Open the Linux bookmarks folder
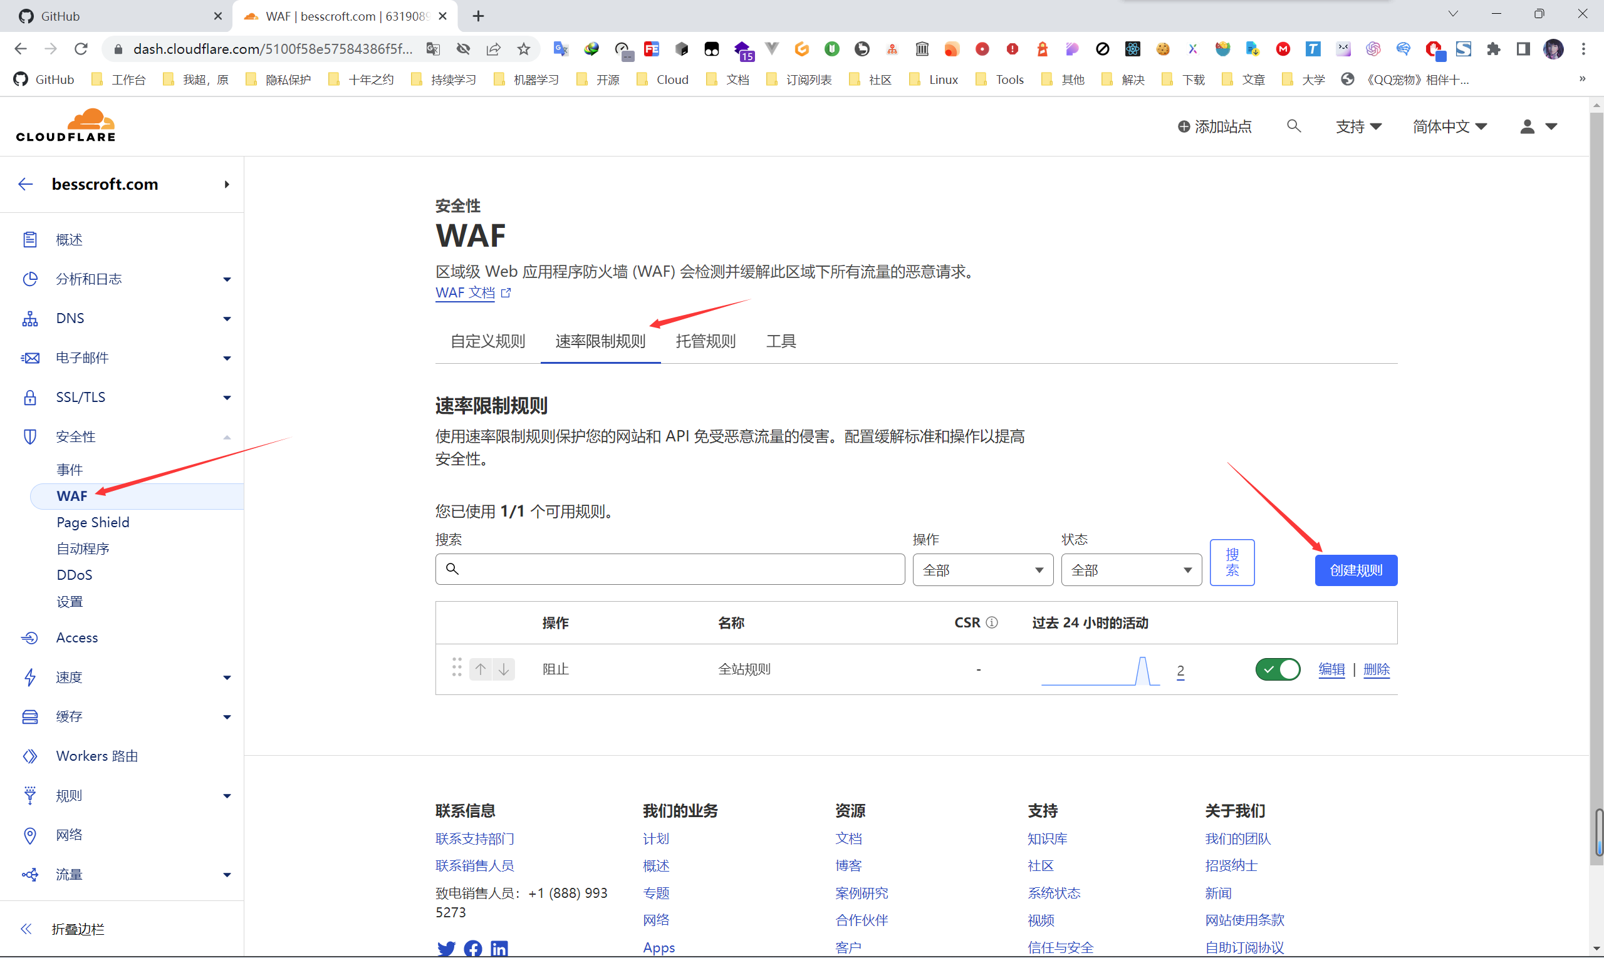The height and width of the screenshot is (958, 1604). [934, 80]
